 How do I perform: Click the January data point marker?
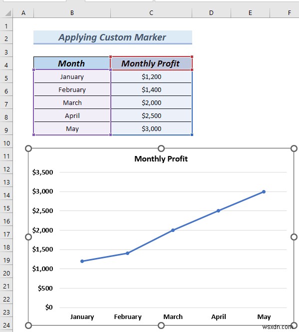(x=82, y=261)
